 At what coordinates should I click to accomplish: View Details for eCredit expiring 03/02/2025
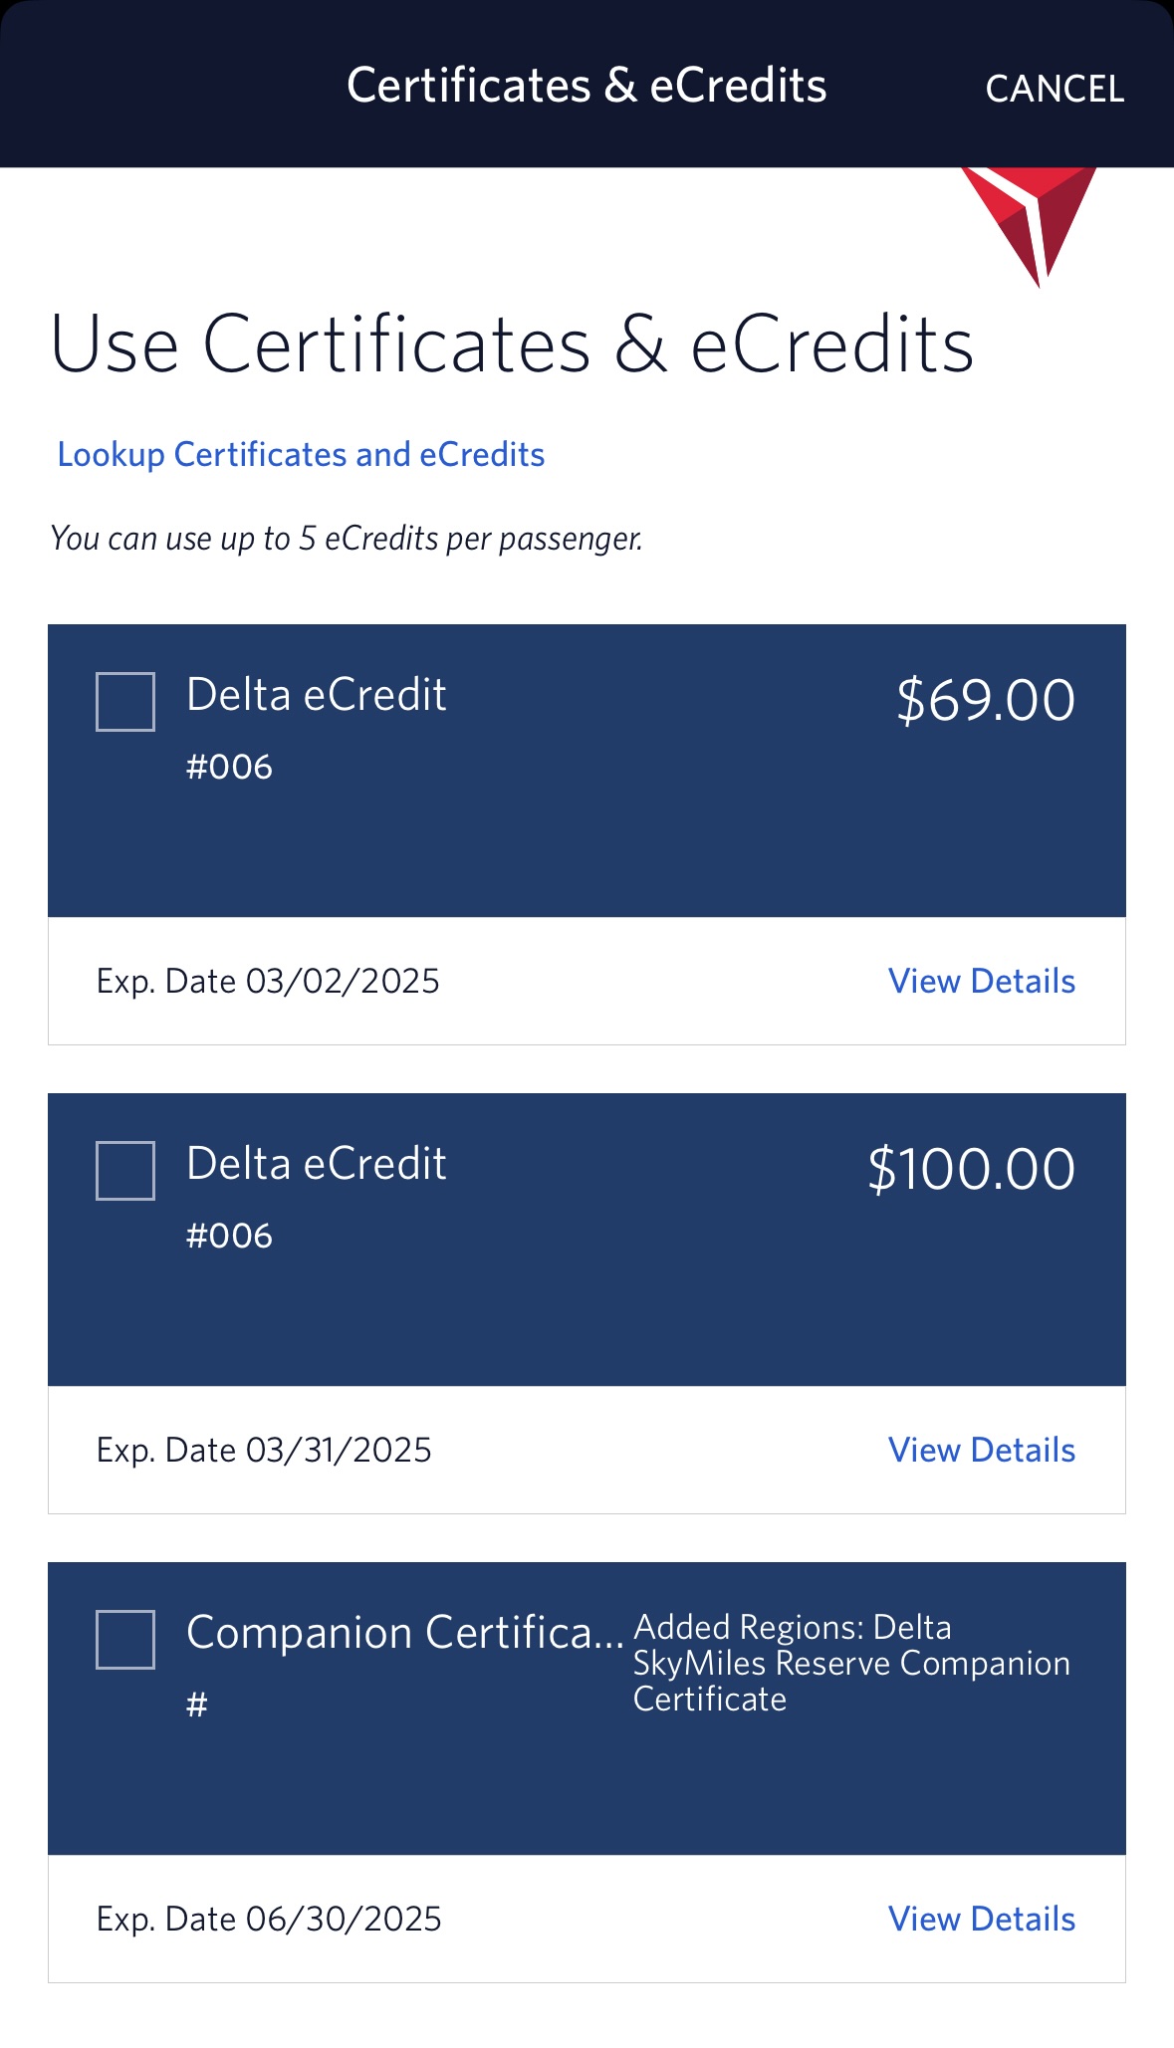point(981,982)
